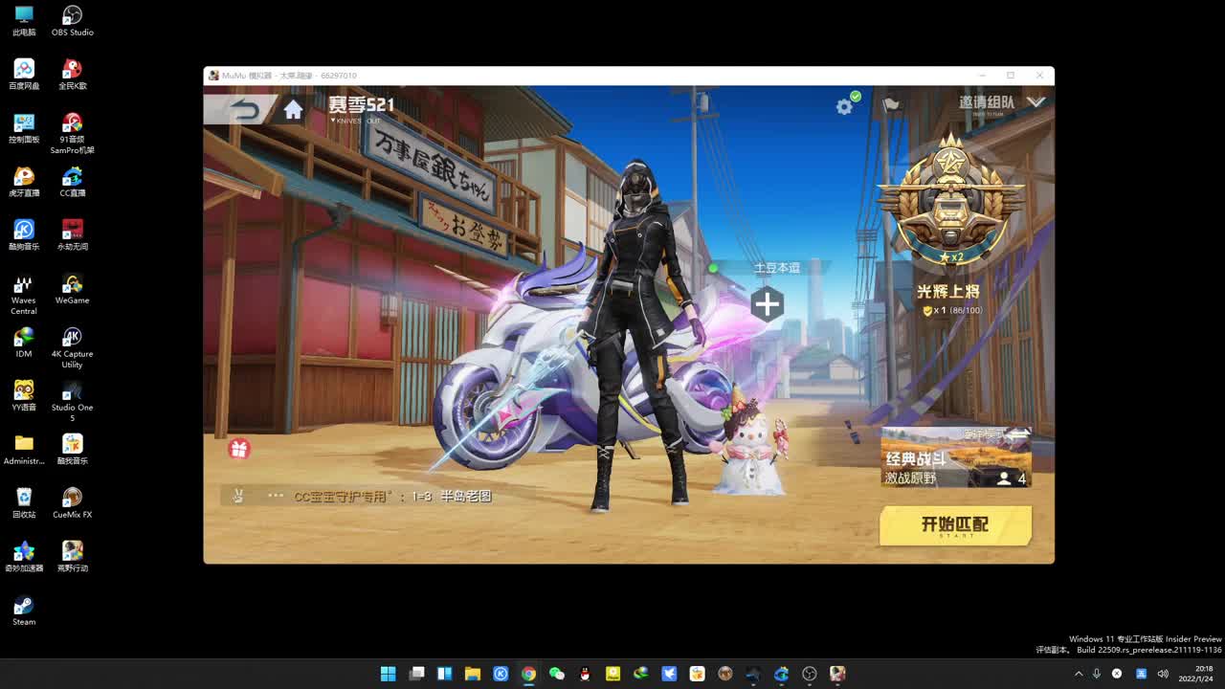Viewport: 1225px width, 689px height.
Task: Open the 光辉上将 rank badge emblem
Action: pos(950,203)
